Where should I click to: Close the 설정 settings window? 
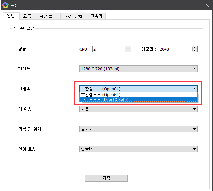207,5
